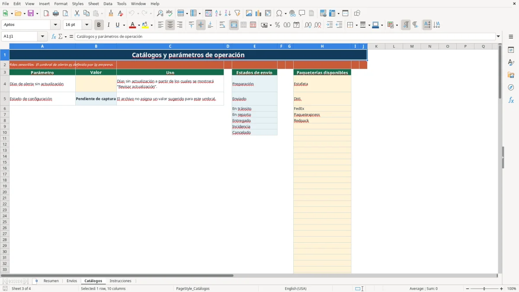Screen dimensions: 519x292
Task: Switch to the Resumen sheet tab
Action: 51,281
